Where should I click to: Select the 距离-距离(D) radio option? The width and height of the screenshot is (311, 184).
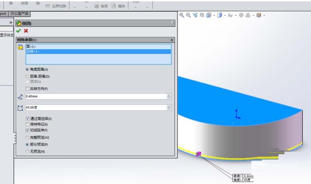point(27,76)
